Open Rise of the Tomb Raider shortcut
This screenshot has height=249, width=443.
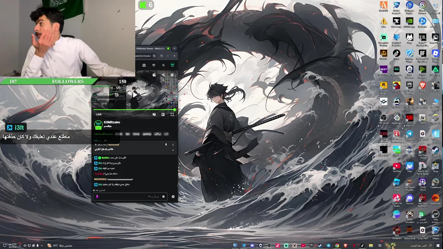point(423,168)
